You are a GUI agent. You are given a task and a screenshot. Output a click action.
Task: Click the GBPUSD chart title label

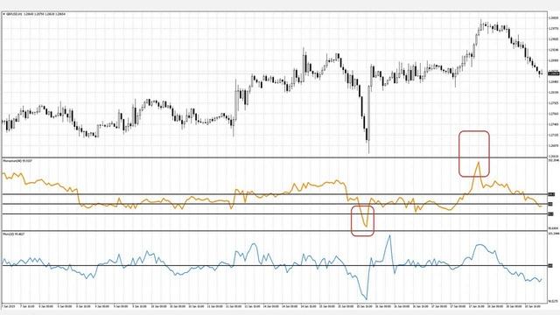pyautogui.click(x=36, y=14)
